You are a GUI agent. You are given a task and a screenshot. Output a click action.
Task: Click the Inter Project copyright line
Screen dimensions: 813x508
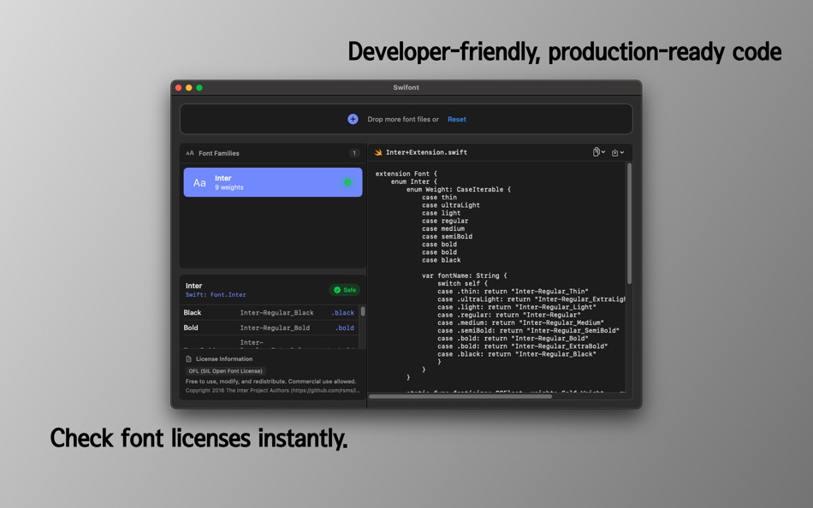(273, 390)
